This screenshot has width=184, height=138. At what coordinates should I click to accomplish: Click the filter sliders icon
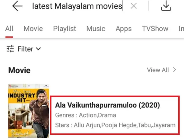point(10,49)
